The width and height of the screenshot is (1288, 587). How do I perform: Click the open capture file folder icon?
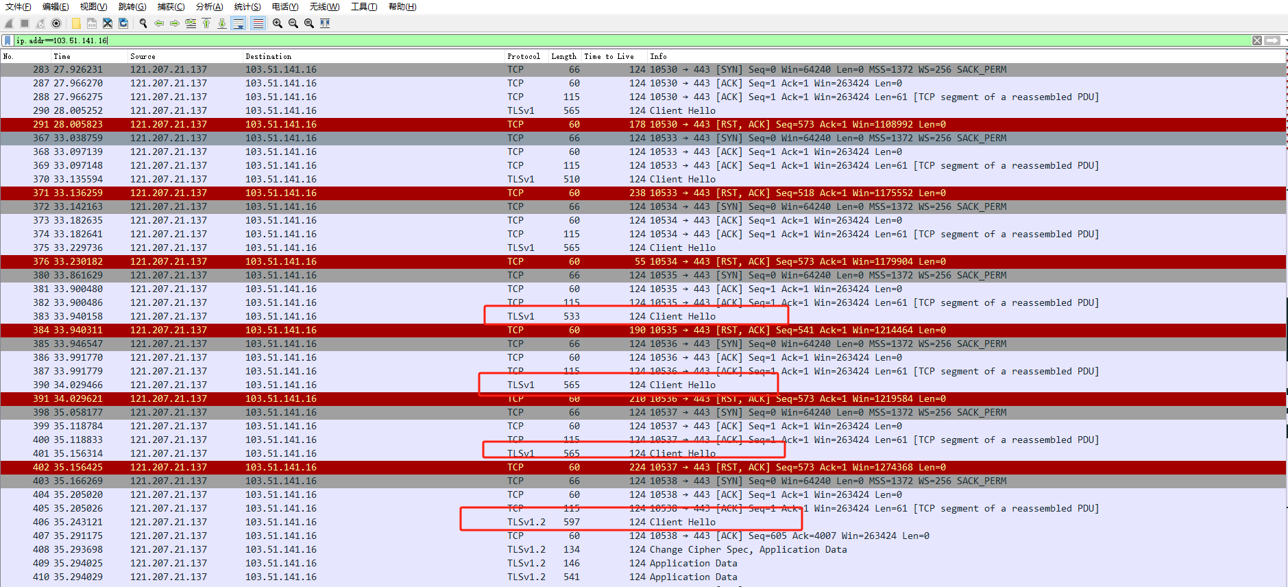76,23
